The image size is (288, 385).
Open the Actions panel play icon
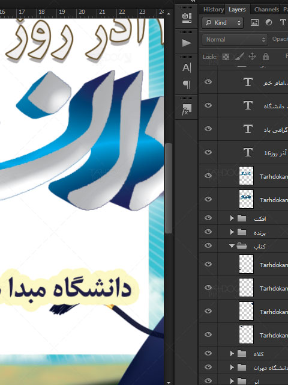click(187, 43)
